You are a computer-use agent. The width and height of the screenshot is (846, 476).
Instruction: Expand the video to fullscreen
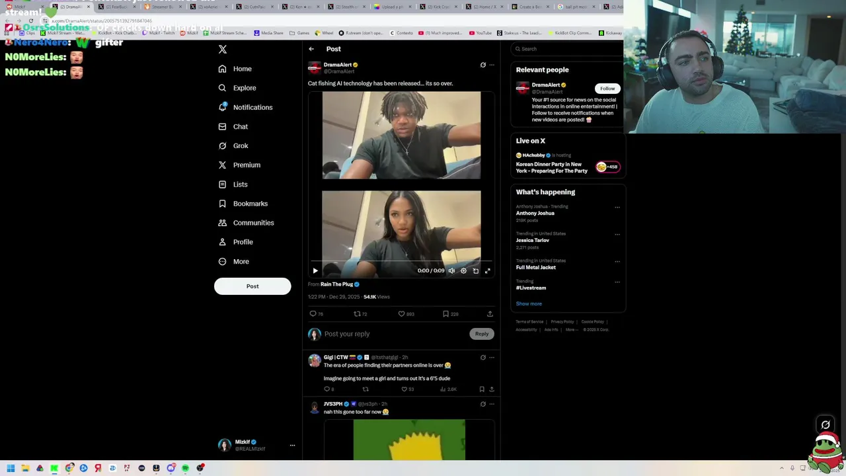point(488,270)
